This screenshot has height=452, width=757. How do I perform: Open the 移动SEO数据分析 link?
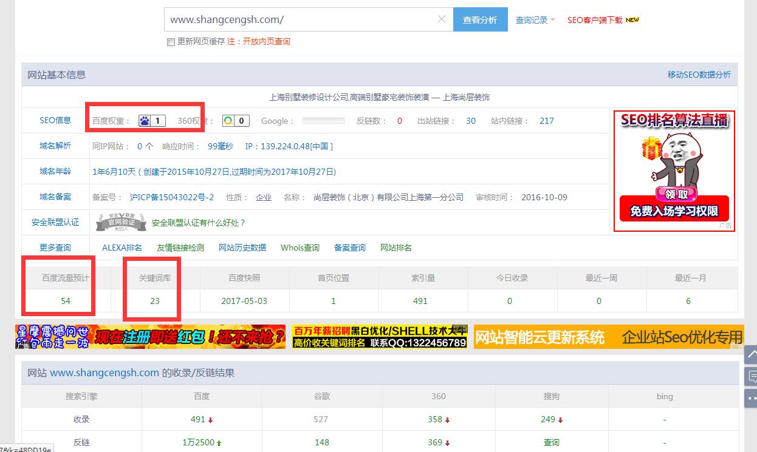[699, 75]
